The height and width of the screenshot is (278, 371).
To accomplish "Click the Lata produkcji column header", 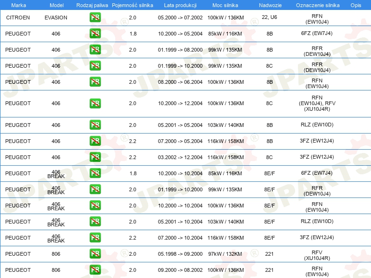I will (180, 5).
